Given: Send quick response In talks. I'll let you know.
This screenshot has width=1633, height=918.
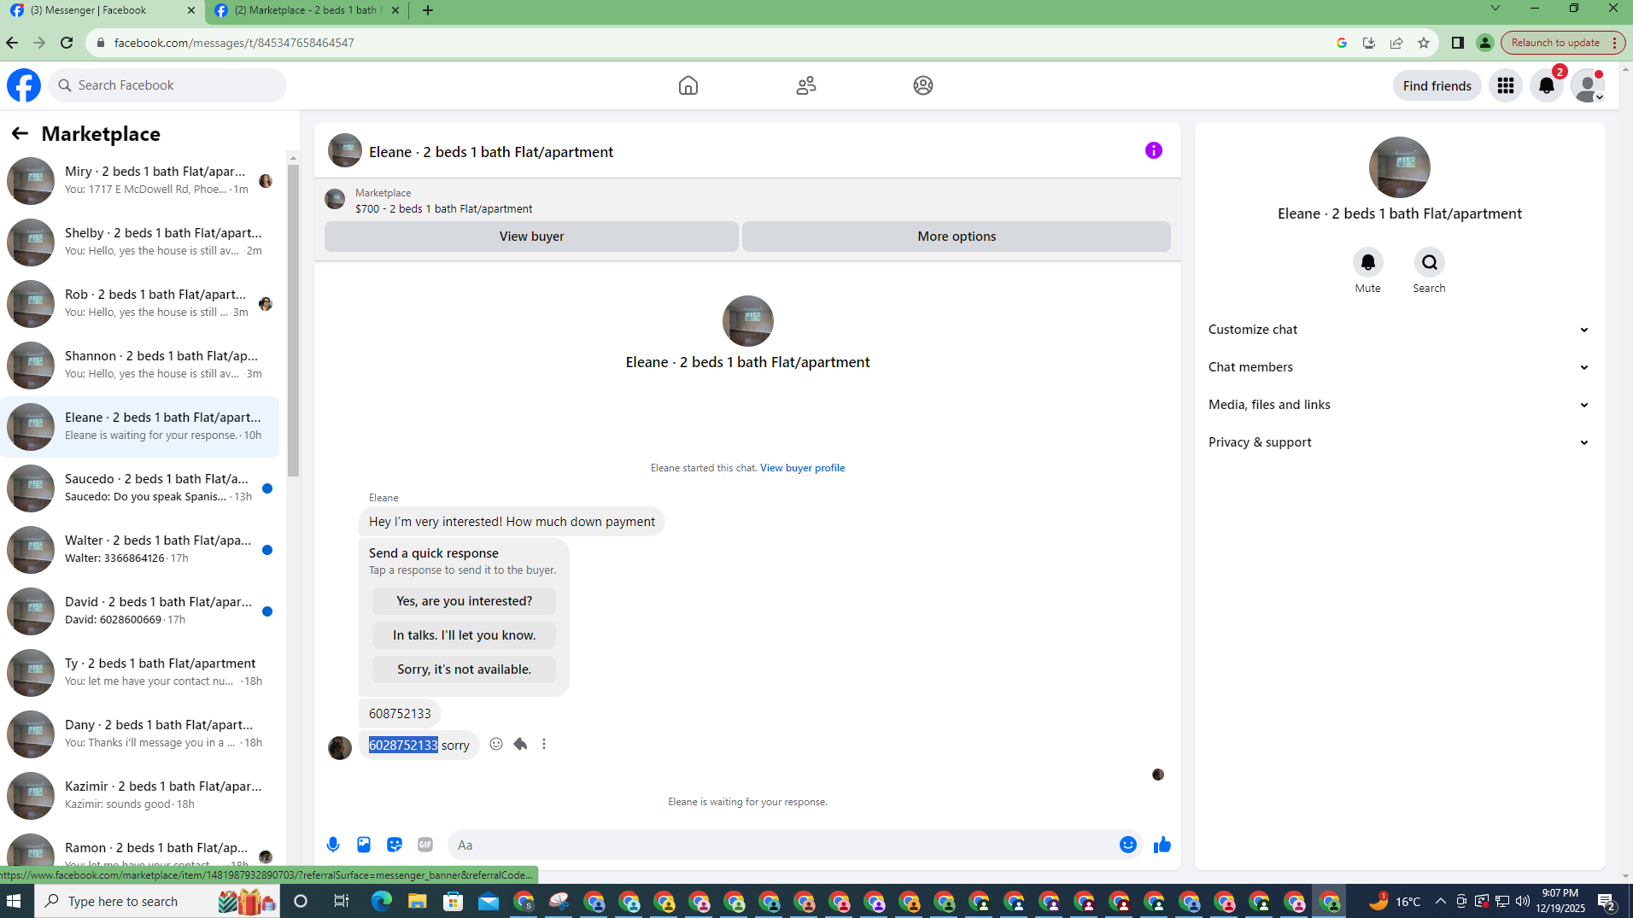Looking at the screenshot, I should coord(464,635).
